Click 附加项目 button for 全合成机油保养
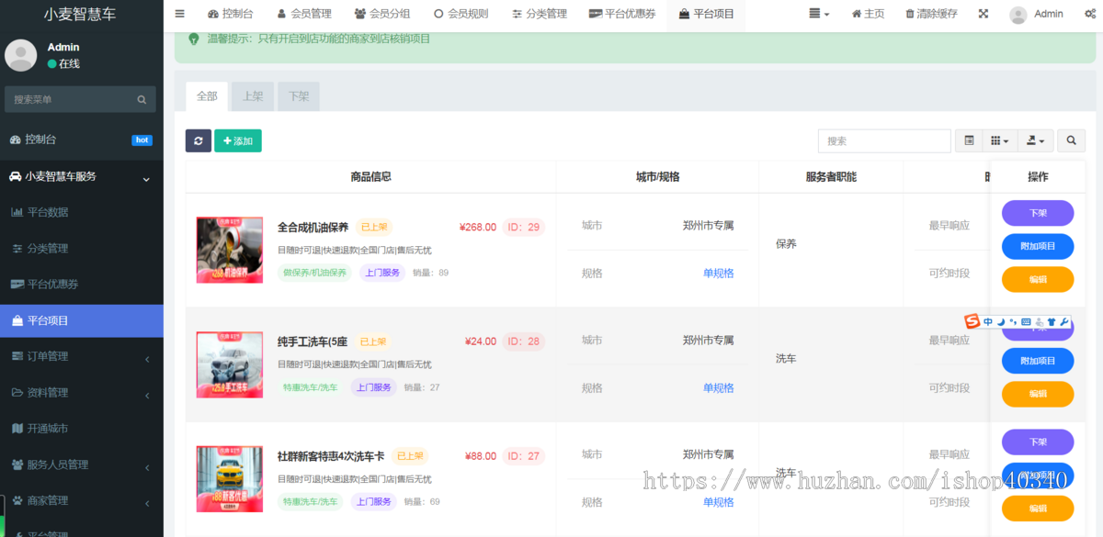This screenshot has width=1103, height=537. click(1038, 246)
